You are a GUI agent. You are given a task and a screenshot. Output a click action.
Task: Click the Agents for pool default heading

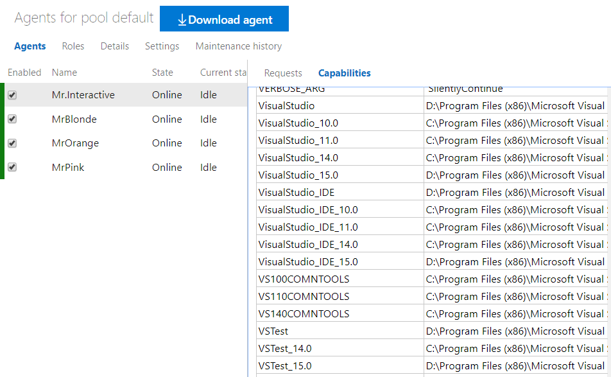(84, 18)
